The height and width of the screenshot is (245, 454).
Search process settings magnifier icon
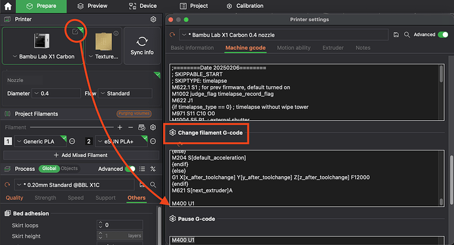click(x=153, y=185)
